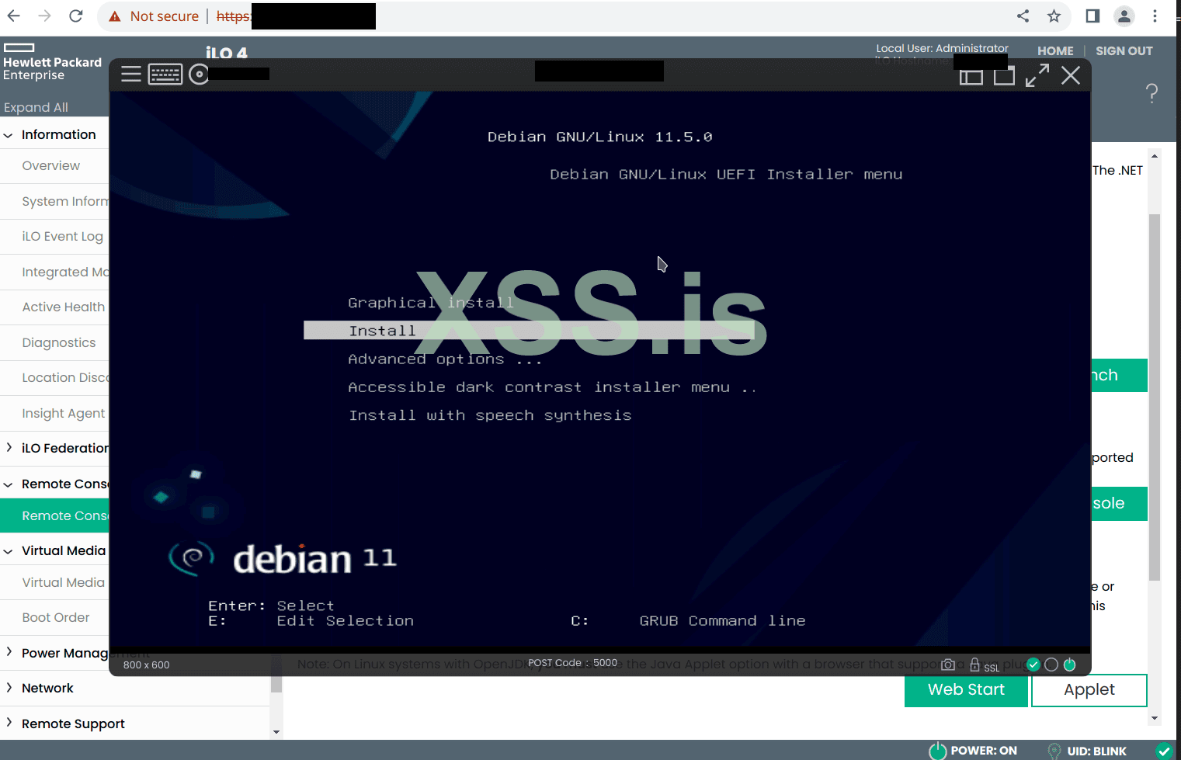Viewport: 1181px width, 760px height.
Task: Expand remote console to full screen
Action: 1037,75
